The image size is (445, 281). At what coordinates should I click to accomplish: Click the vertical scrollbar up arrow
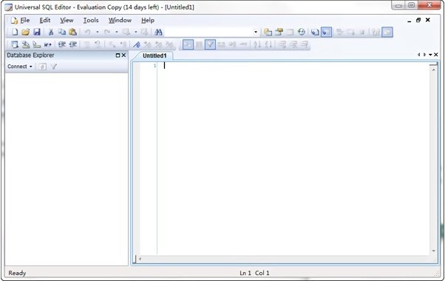[x=434, y=70]
